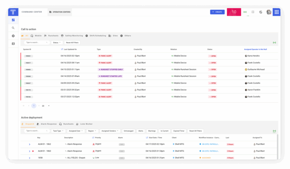Open the settings gear in sidebar
The image size is (290, 169).
tap(13, 36)
